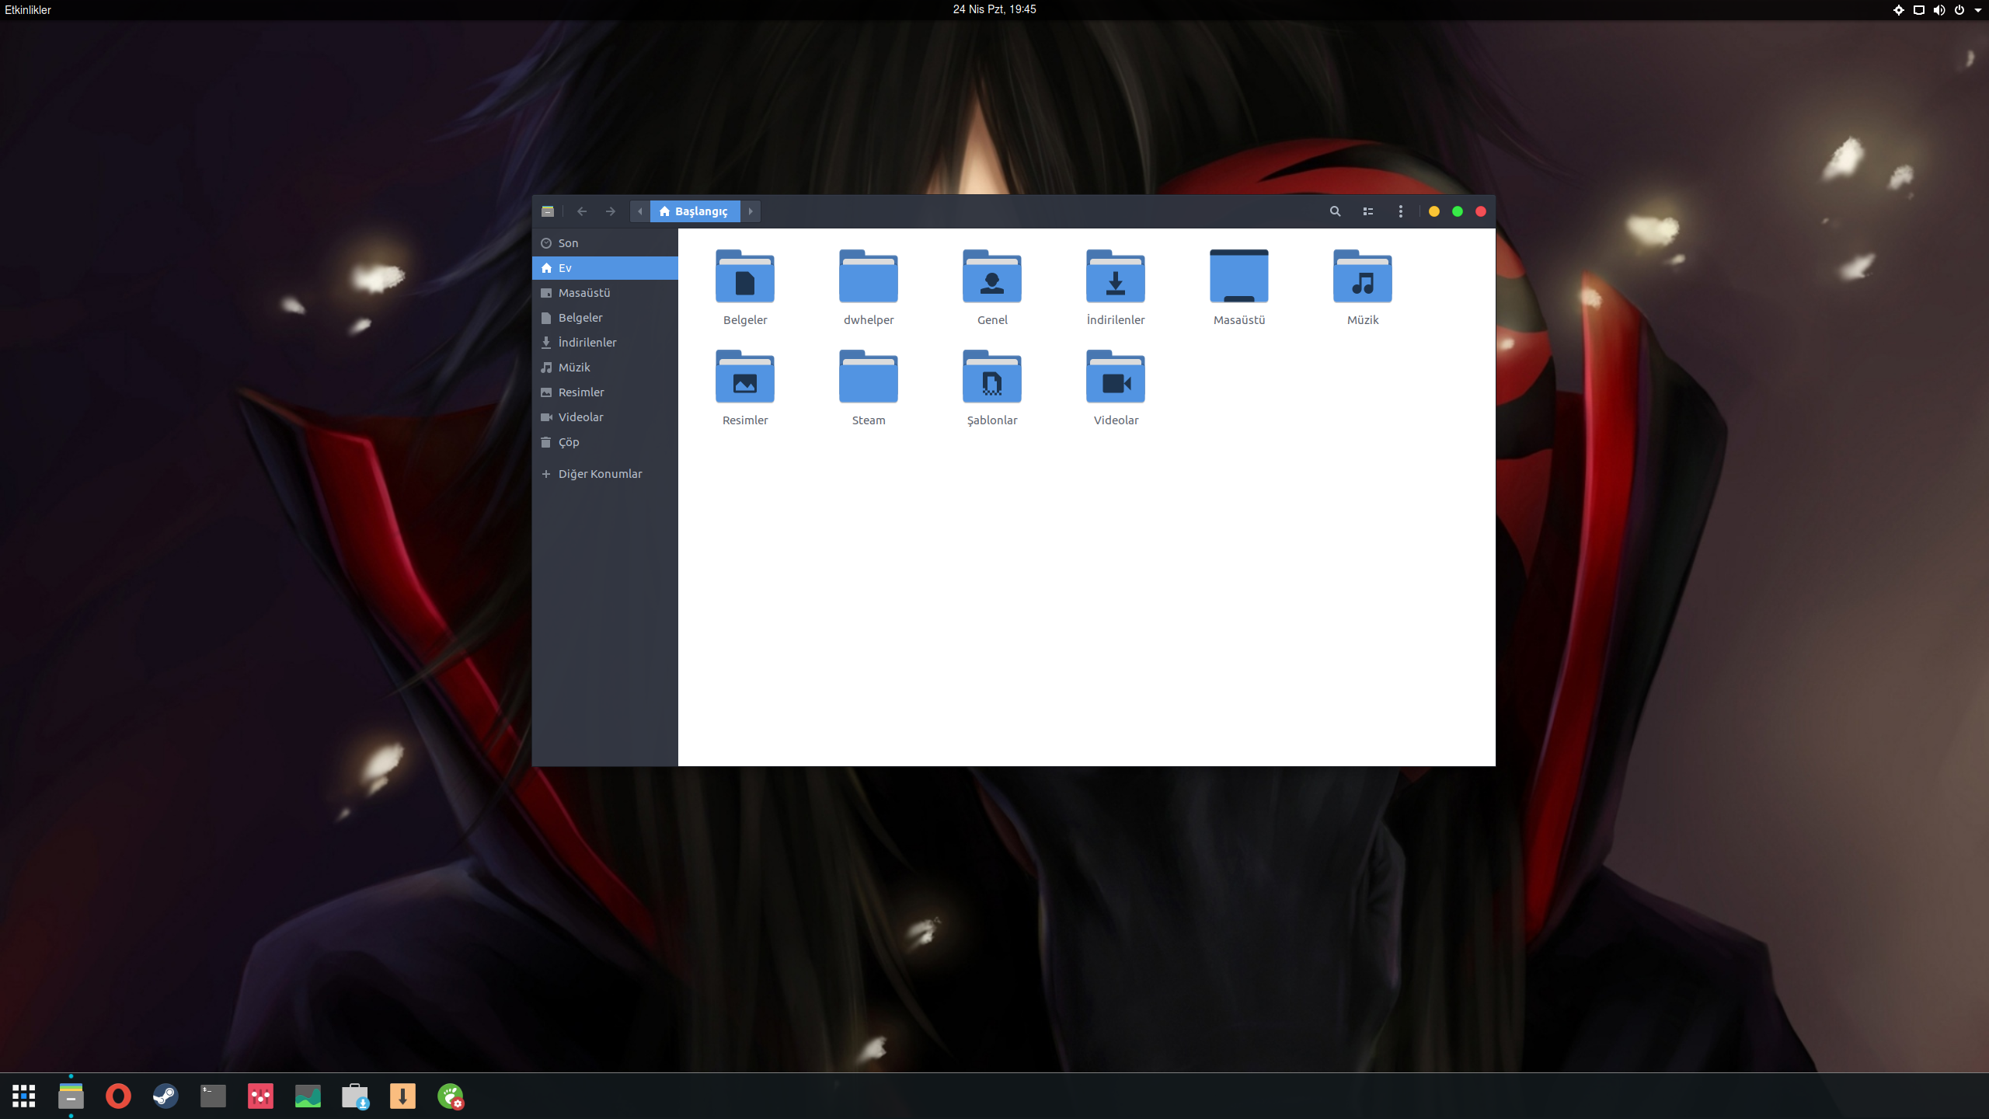The height and width of the screenshot is (1119, 1989).
Task: Open Diğer Konumlar other locations
Action: [599, 474]
